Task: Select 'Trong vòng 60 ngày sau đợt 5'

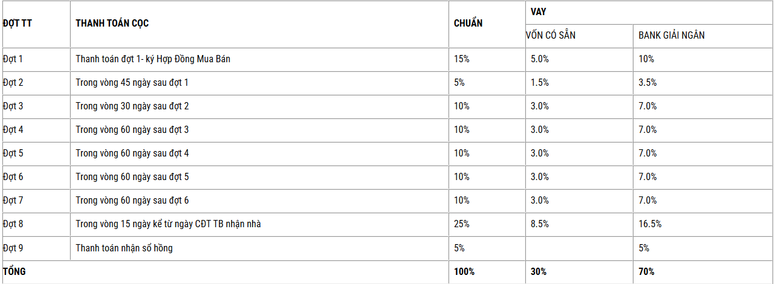Action: [x=132, y=177]
